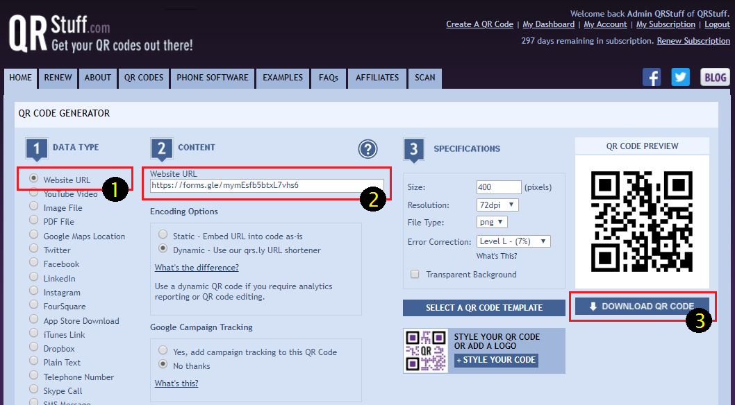Screen dimensions: 735x405
Task: Focus the Website URL input field
Action: pos(267,185)
